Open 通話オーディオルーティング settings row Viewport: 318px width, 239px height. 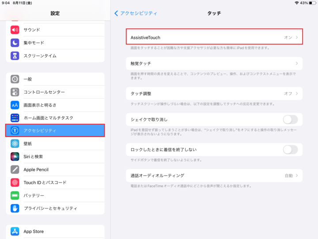click(x=214, y=176)
